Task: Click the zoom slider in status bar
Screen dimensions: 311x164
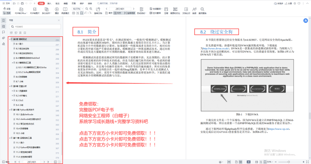Action: [x=289, y=162]
